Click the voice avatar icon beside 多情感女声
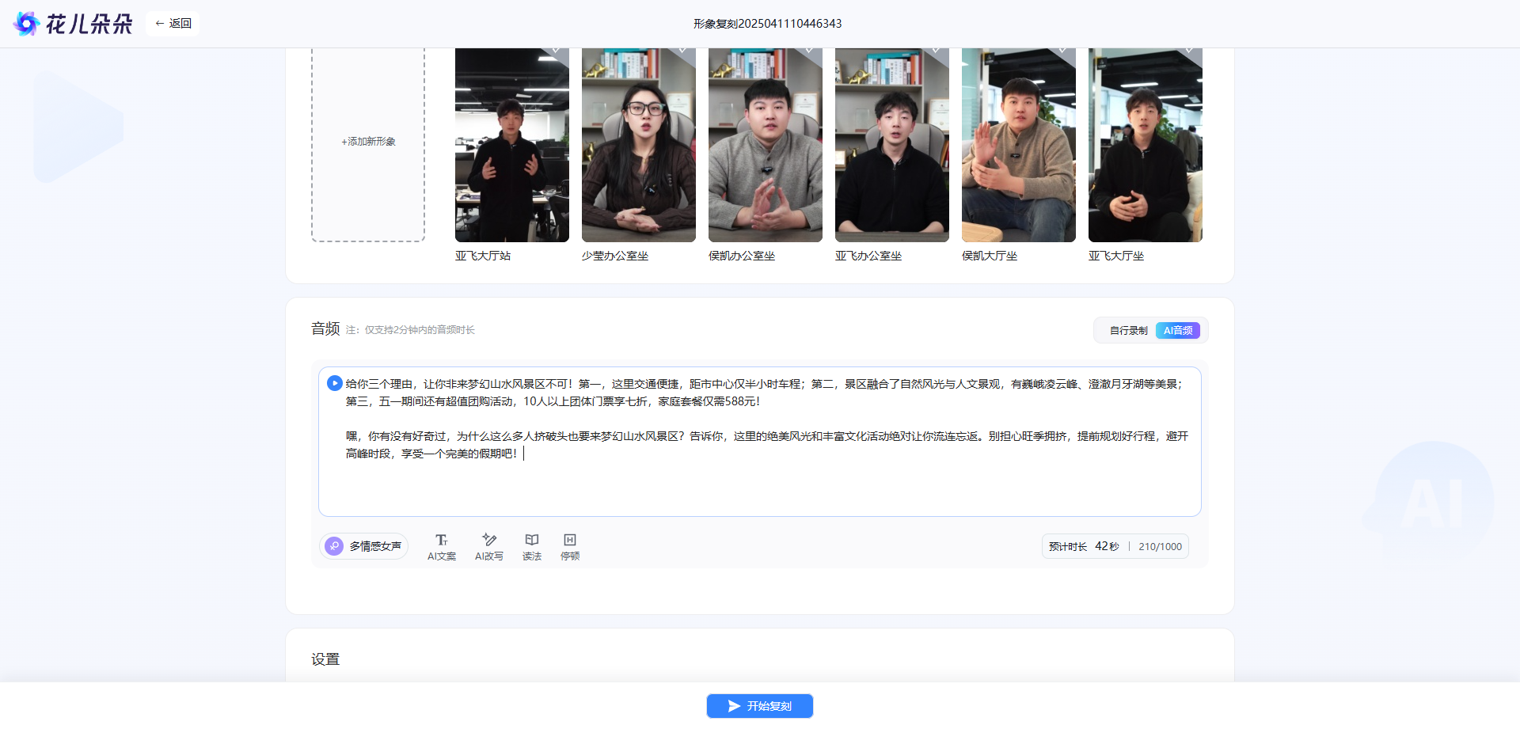The height and width of the screenshot is (729, 1520). coord(335,546)
